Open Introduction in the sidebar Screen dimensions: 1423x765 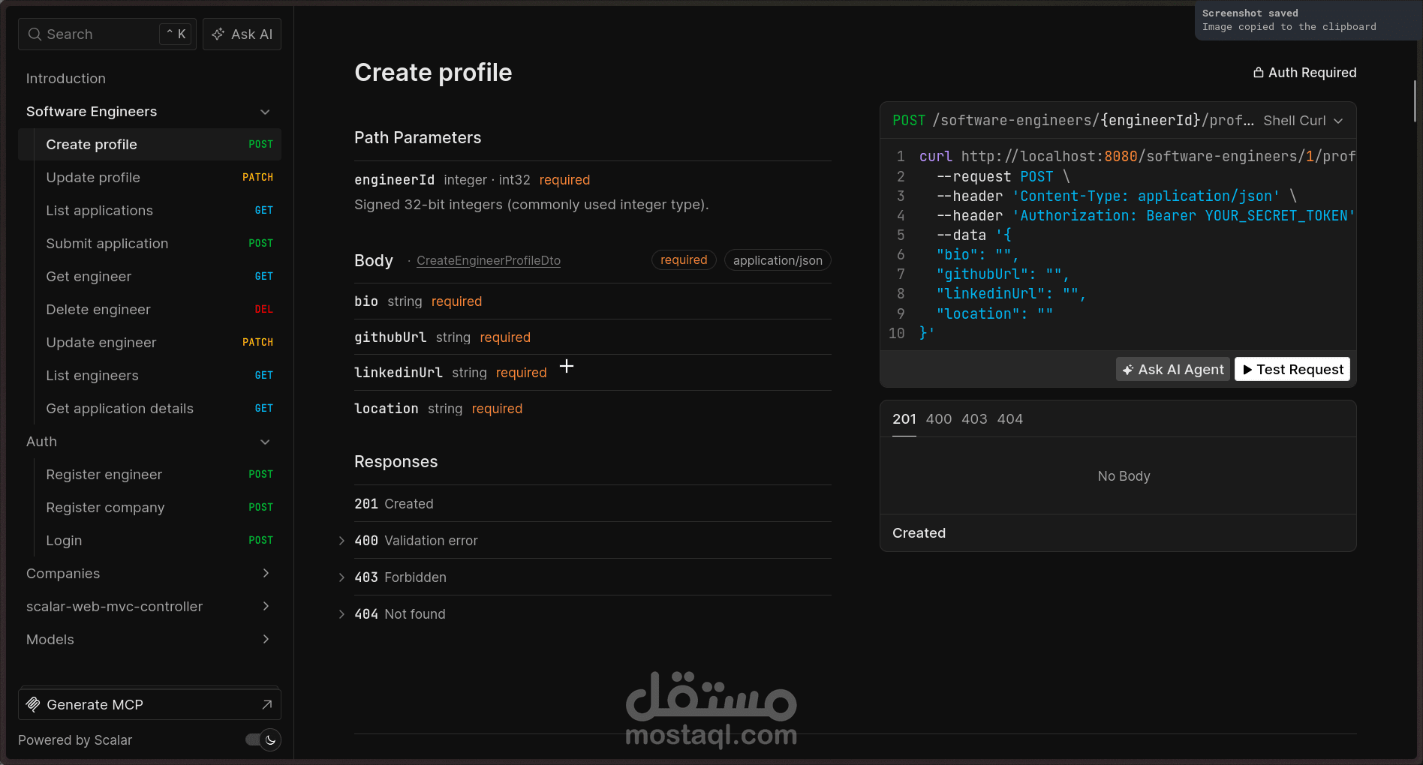150,79
